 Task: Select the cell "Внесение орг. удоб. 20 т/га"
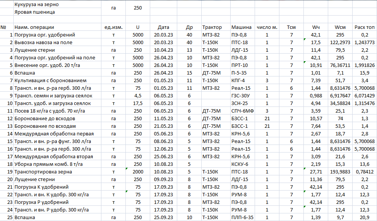click(57, 65)
